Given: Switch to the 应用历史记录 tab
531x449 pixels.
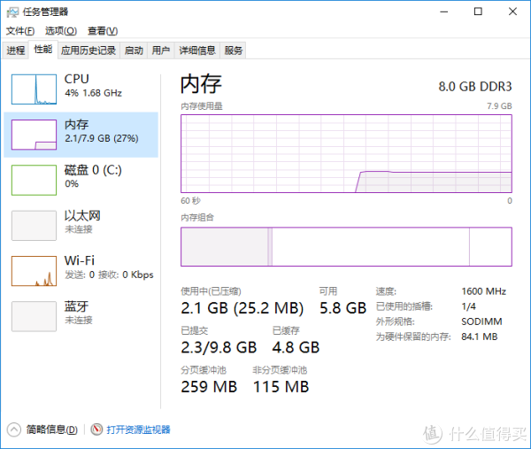Looking at the screenshot, I should click(x=88, y=50).
